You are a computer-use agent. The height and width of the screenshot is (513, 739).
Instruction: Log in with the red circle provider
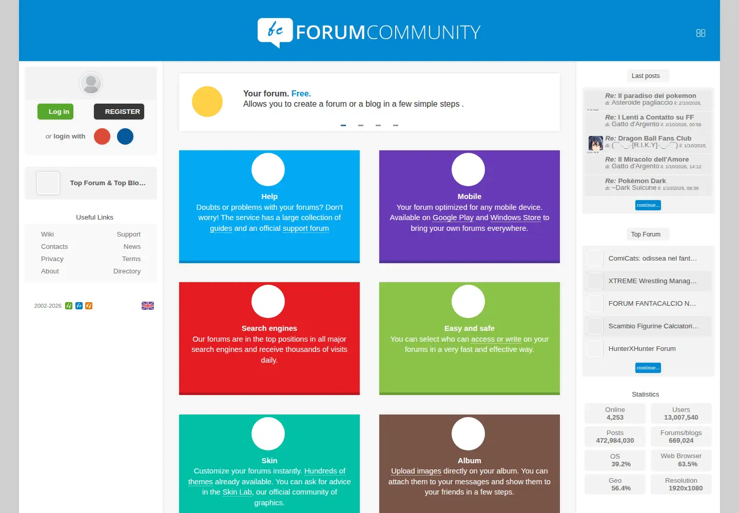(x=102, y=136)
